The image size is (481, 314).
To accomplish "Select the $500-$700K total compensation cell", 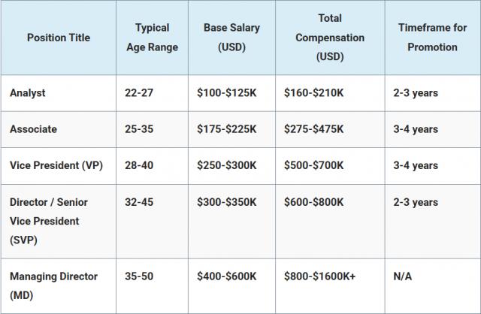I will point(314,165).
